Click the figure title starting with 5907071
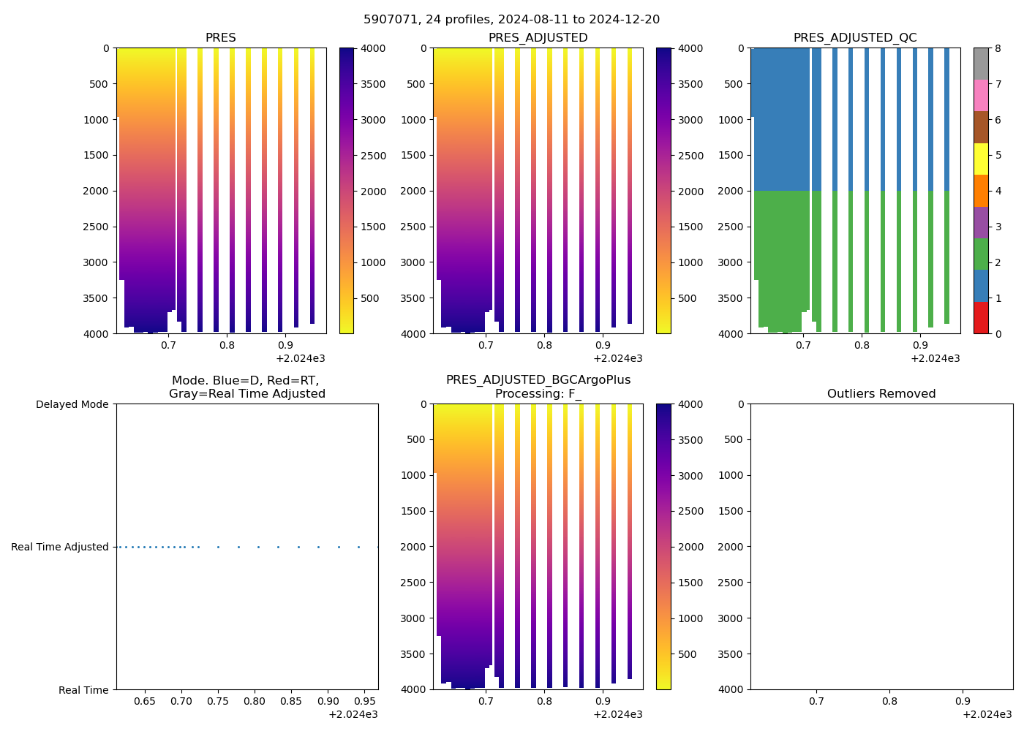The height and width of the screenshot is (731, 1024). 511,20
